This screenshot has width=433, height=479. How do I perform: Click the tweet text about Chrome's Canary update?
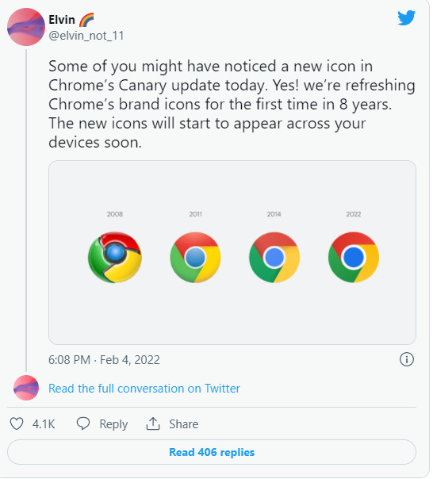232,104
